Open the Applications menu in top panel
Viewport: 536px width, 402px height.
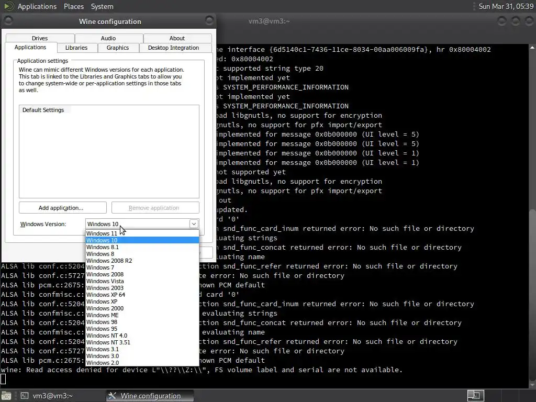(37, 6)
